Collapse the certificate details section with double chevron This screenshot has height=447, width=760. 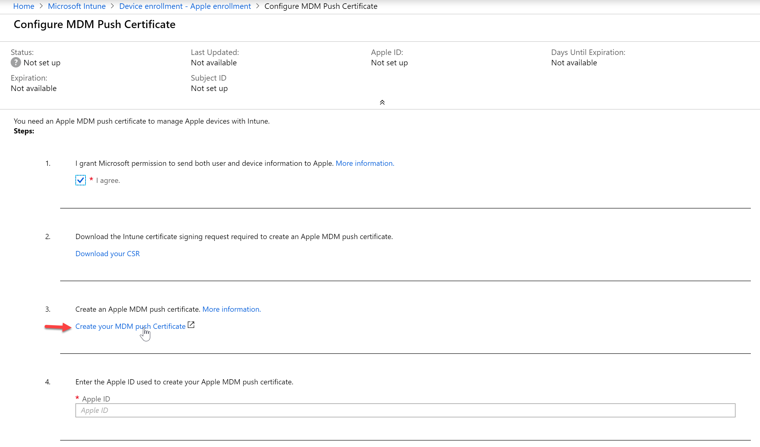click(382, 102)
